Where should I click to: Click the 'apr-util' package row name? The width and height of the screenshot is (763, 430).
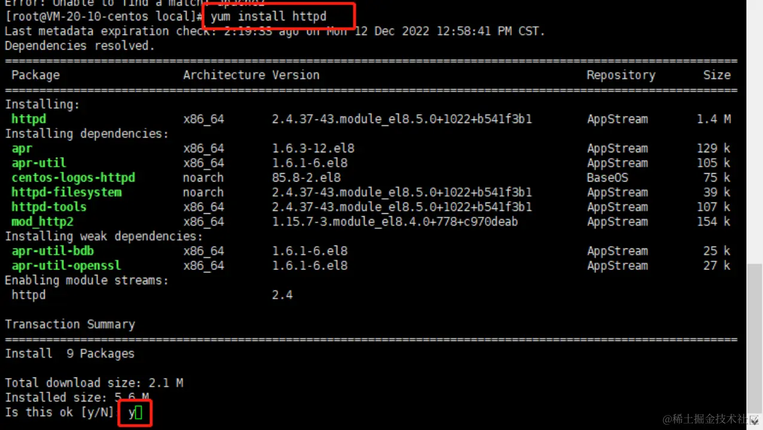[39, 163]
